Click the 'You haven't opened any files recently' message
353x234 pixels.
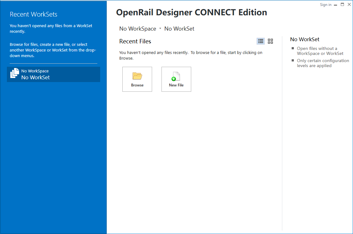tap(191, 55)
